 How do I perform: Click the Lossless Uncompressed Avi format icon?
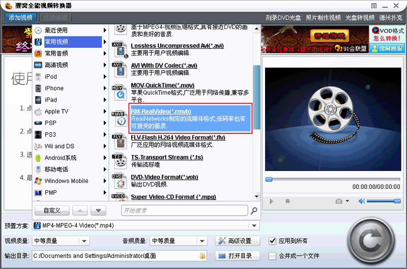(120, 49)
